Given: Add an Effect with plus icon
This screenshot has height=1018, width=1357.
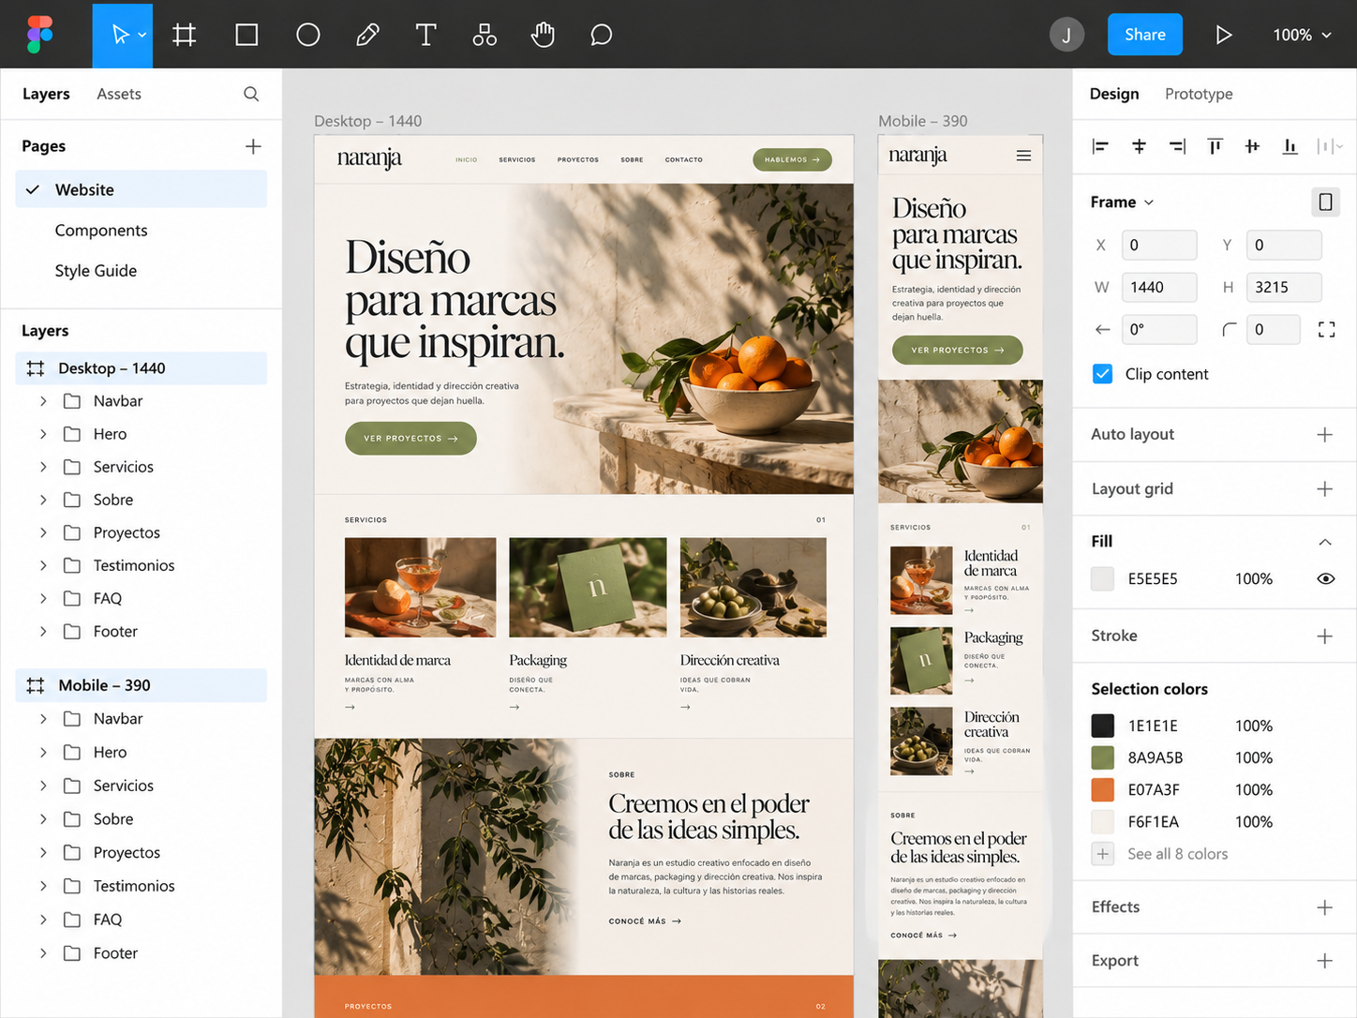Looking at the screenshot, I should coord(1324,907).
